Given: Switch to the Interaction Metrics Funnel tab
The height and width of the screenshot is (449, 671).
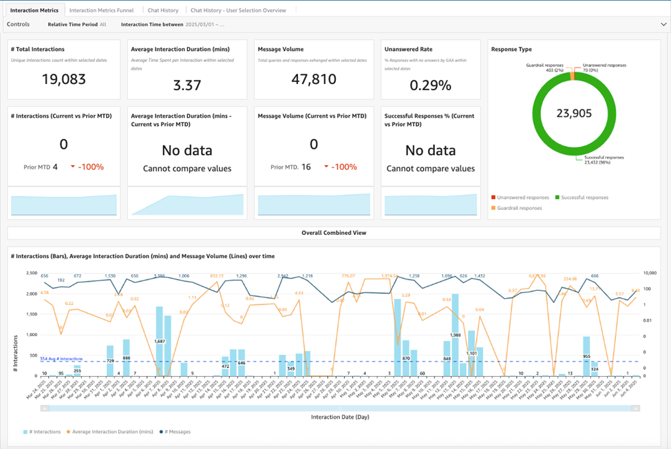Looking at the screenshot, I should tap(103, 10).
